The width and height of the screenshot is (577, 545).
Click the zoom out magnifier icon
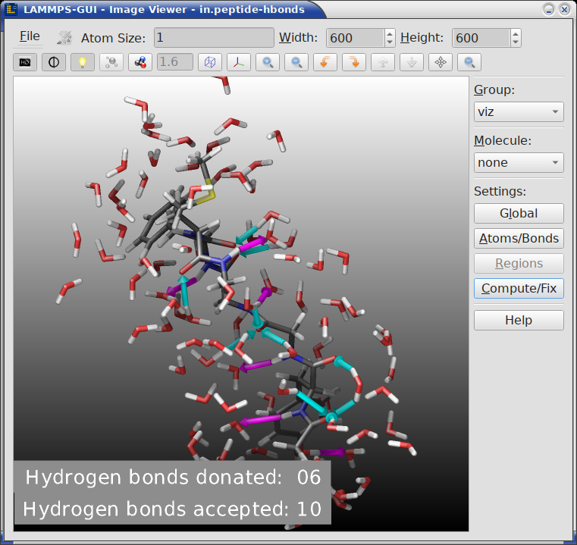(x=296, y=62)
